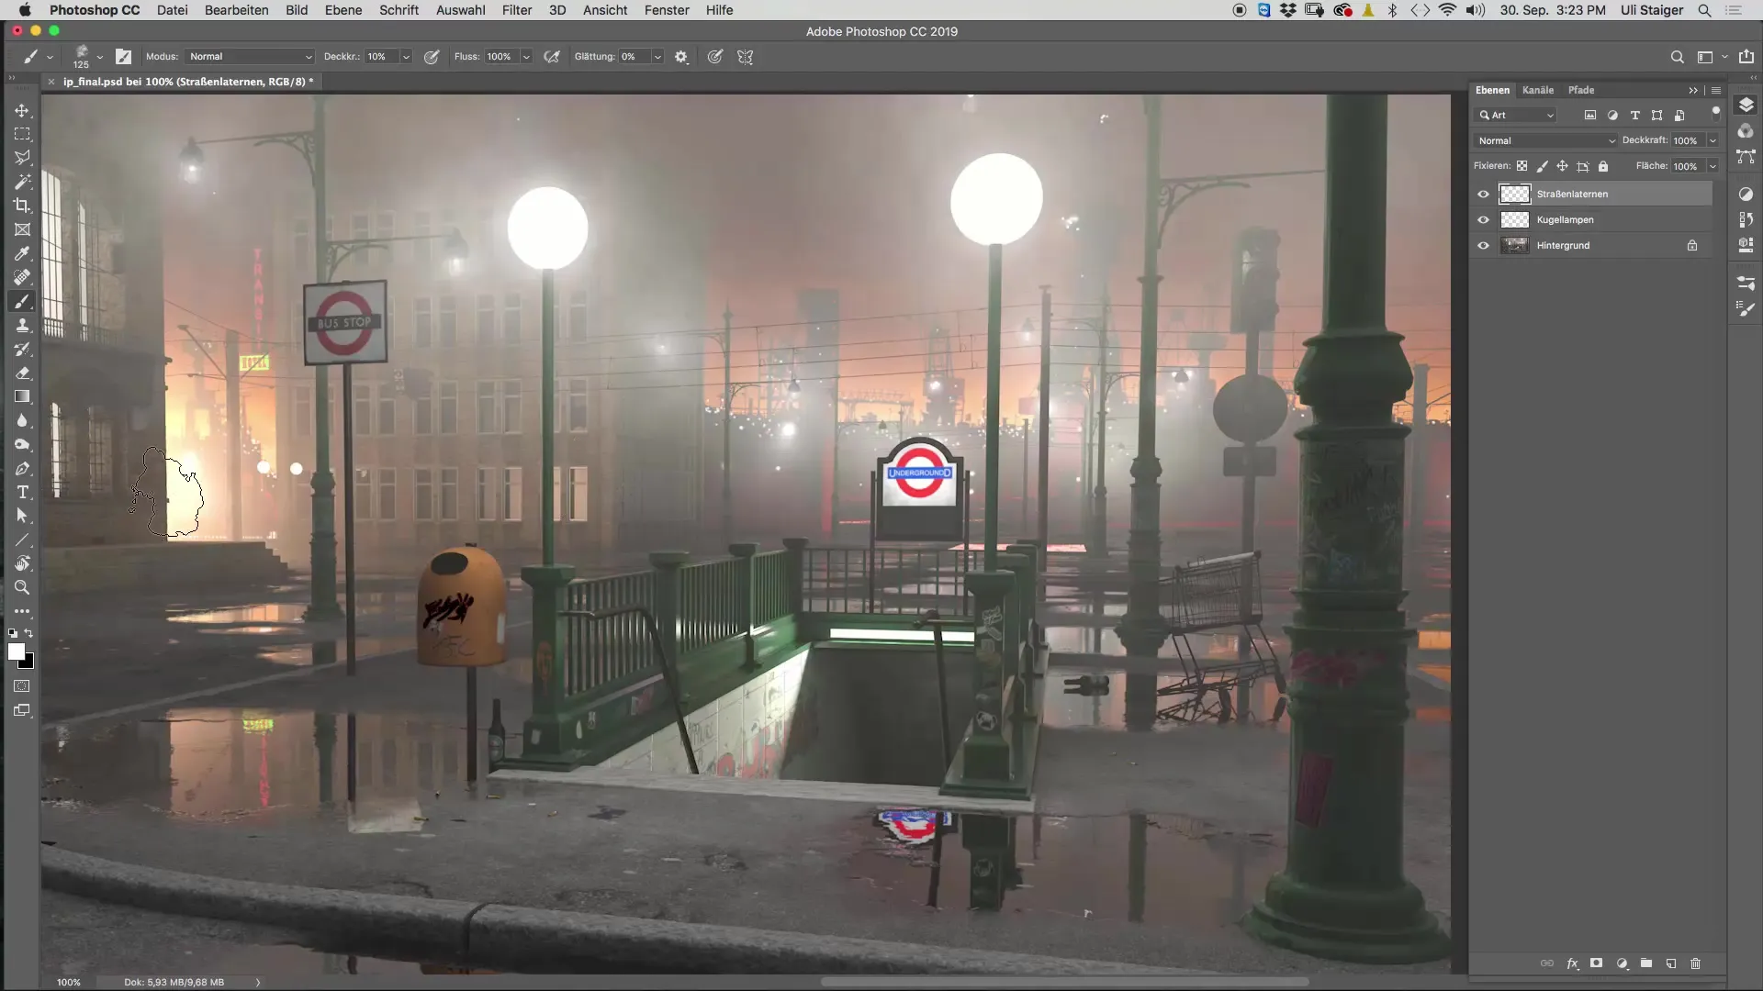Viewport: 1763px width, 991px height.
Task: Select the Type tool
Action: click(22, 492)
